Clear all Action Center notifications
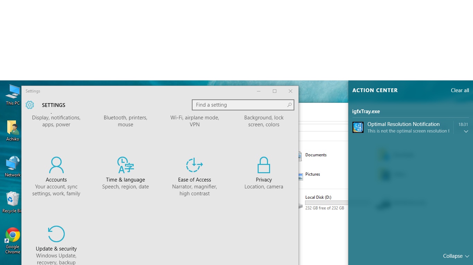 459,90
